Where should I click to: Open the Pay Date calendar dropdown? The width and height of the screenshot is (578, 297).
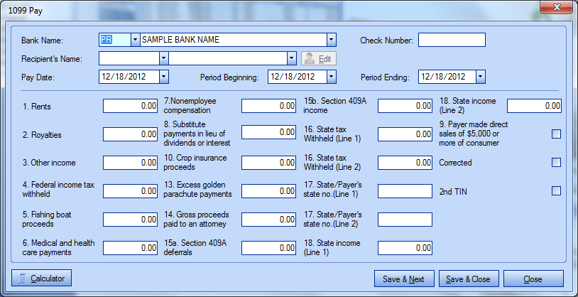point(164,76)
